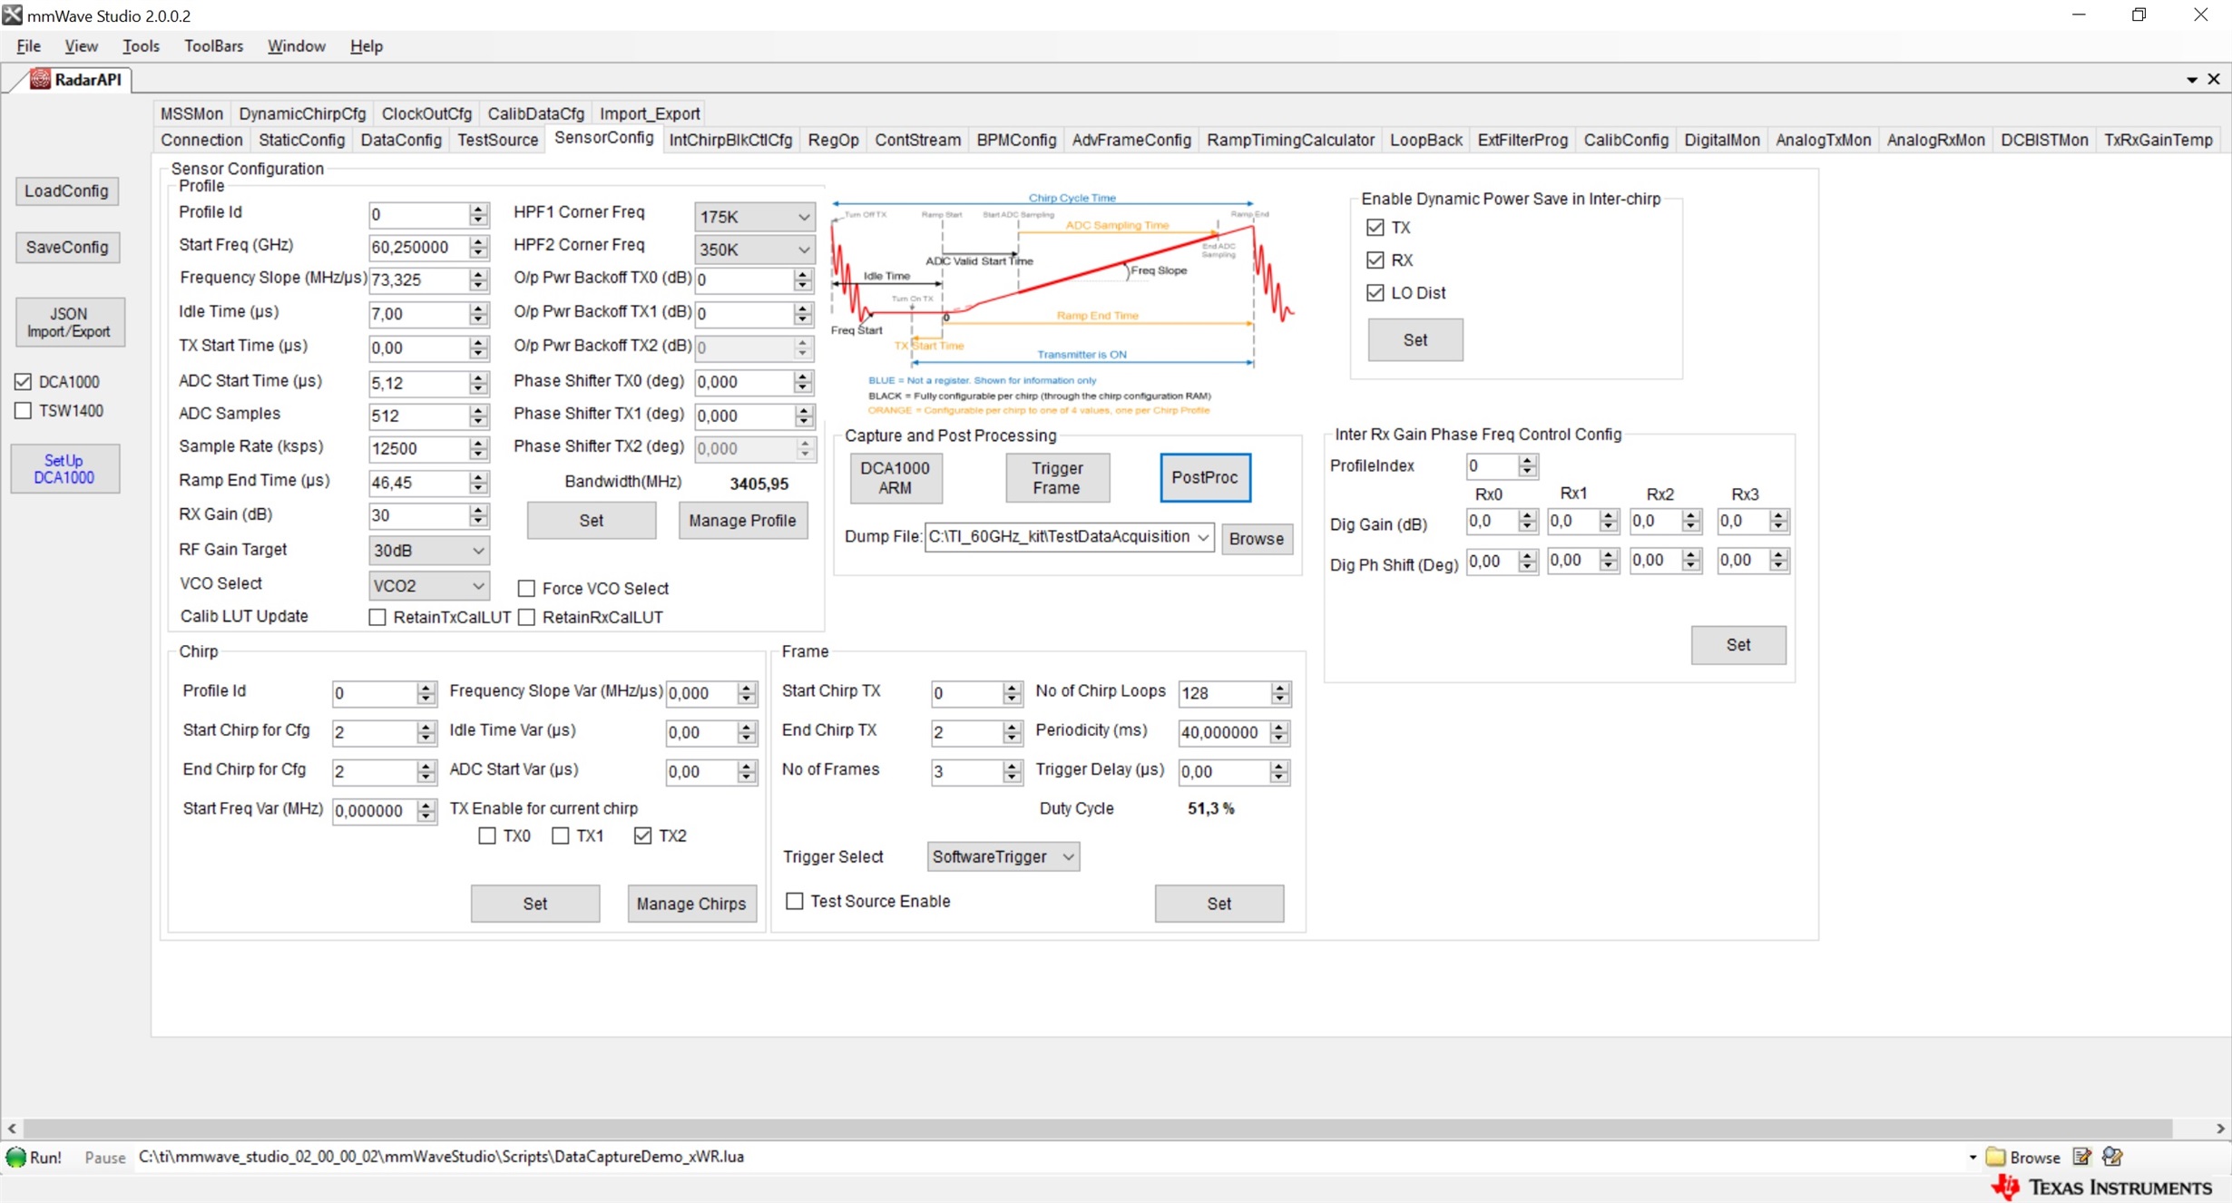Click the right scroll arrow of horizontal scrollbar

pyautogui.click(x=2220, y=1130)
